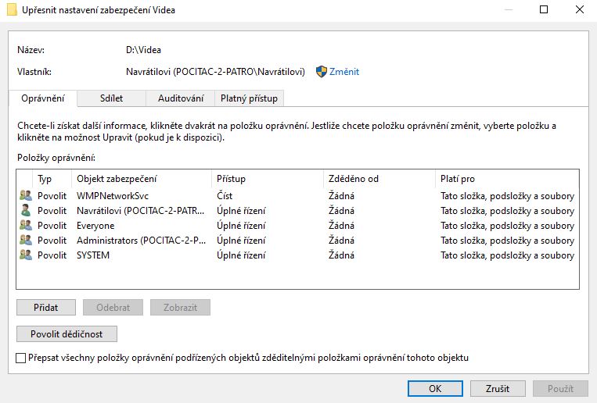Click the shield icon next to Změnit
Screen dimensions: 597x403
[x=321, y=71]
